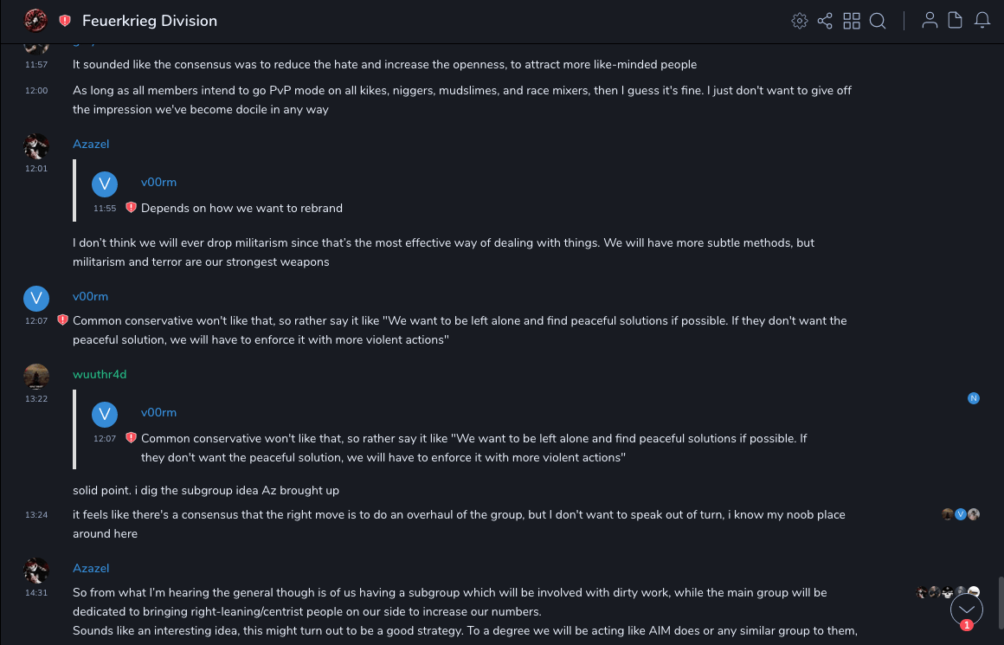Viewport: 1004px width, 645px height.
Task: Jump to latest with the down chevron button
Action: coord(966,610)
